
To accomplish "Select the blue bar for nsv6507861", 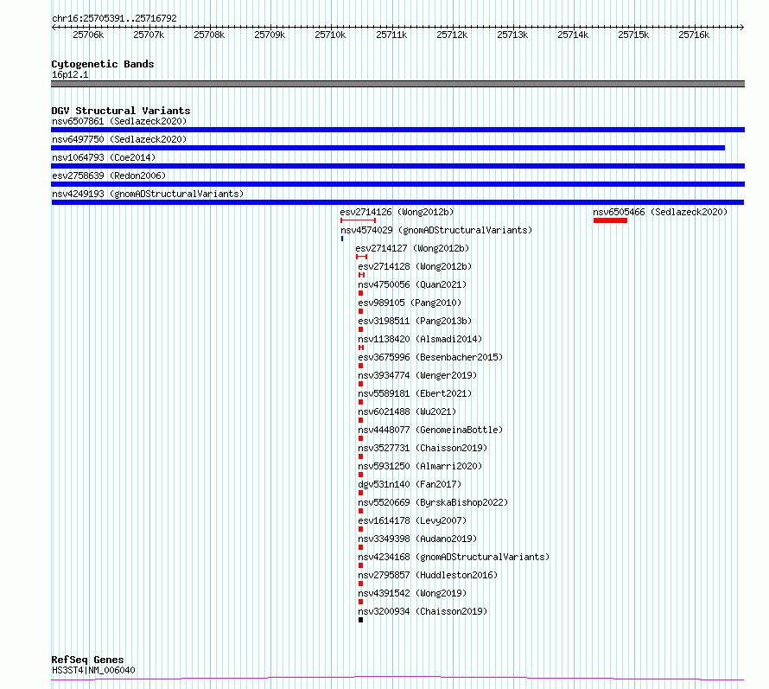I will click(x=397, y=130).
